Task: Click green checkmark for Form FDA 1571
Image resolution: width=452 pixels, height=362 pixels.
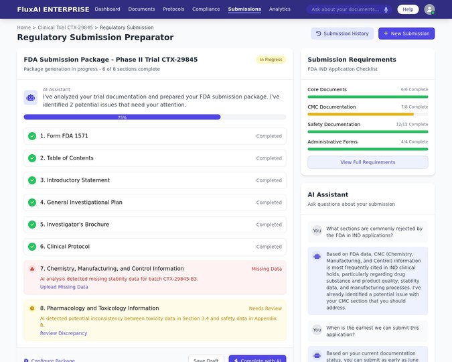Action: [32, 136]
